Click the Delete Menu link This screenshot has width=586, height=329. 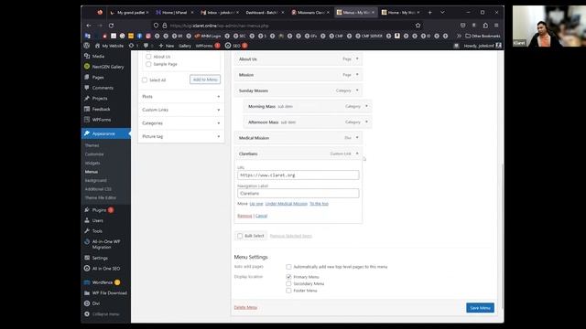(245, 307)
